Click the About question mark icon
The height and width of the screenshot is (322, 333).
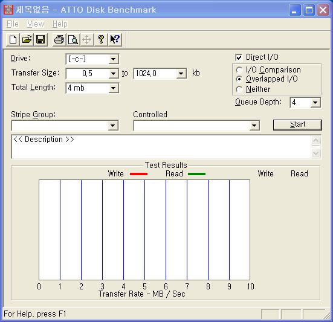tap(101, 39)
